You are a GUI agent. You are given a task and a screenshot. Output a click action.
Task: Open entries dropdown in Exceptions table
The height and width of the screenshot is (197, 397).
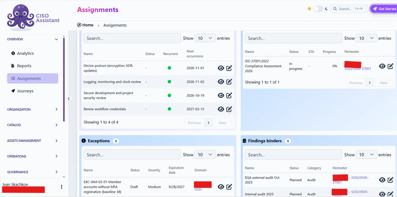coord(205,155)
